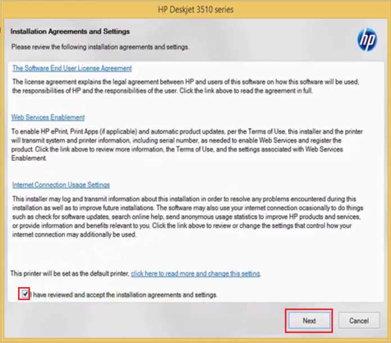Click the paragraph beginning 'To enable HP ePrint'
The height and width of the screenshot is (343, 391).
click(x=187, y=145)
